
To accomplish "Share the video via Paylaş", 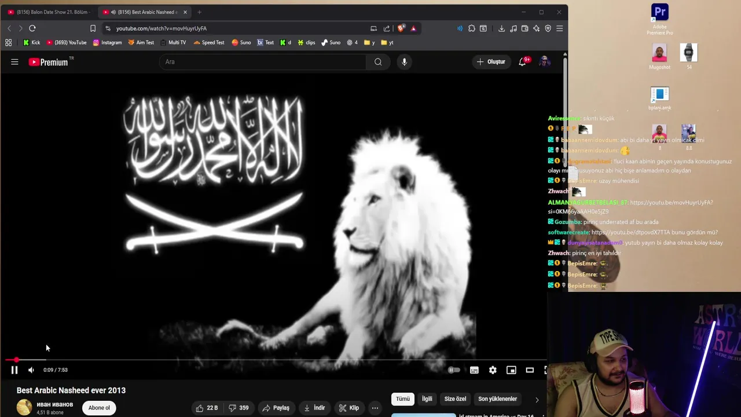I will click(x=276, y=408).
